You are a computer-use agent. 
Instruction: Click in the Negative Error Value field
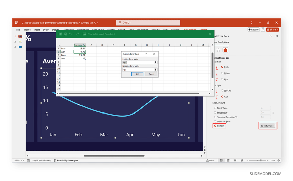(x=138, y=69)
